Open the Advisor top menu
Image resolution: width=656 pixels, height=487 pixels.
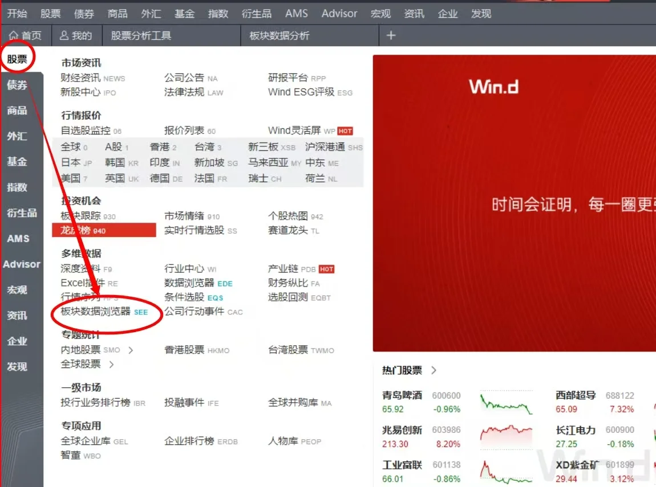tap(339, 13)
